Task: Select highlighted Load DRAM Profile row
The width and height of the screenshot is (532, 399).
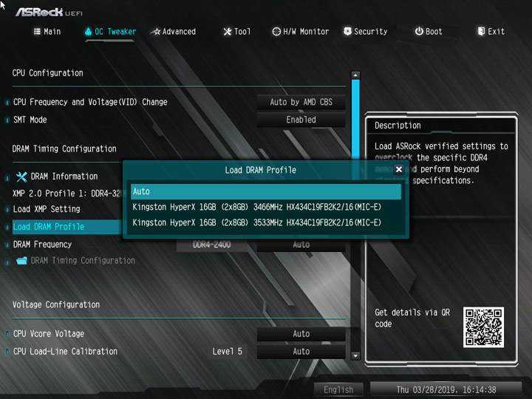Action: [x=66, y=227]
